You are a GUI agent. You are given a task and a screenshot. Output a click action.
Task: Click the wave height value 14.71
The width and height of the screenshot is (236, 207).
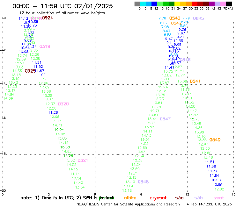pyautogui.click(x=57, y=125)
